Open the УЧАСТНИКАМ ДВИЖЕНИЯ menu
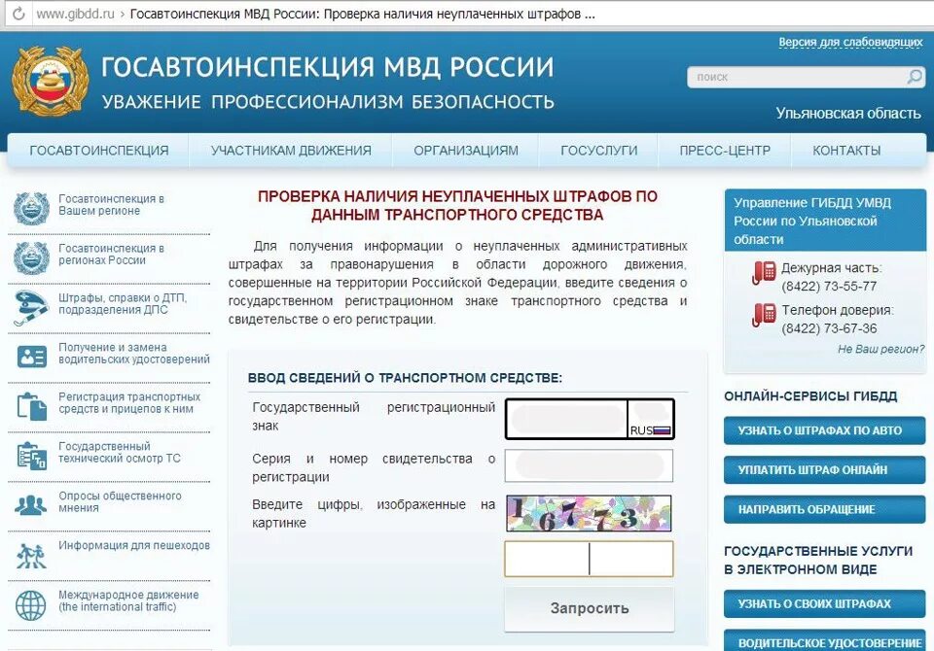The height and width of the screenshot is (651, 934). click(291, 151)
